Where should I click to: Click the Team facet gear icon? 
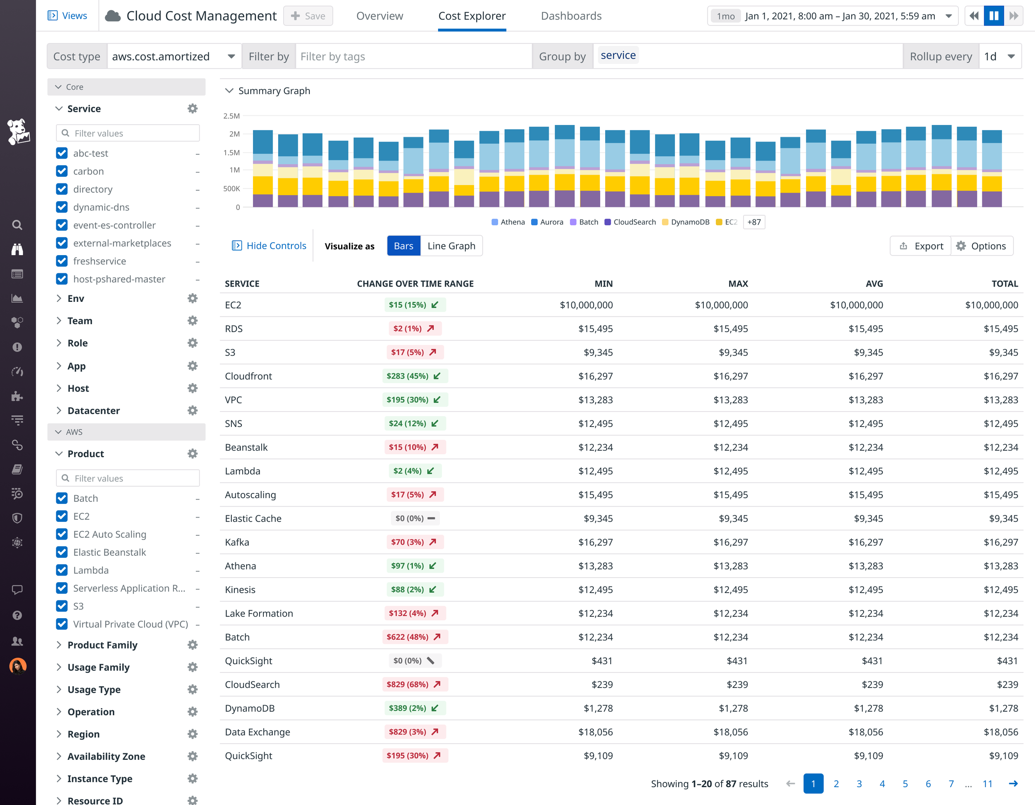click(193, 321)
